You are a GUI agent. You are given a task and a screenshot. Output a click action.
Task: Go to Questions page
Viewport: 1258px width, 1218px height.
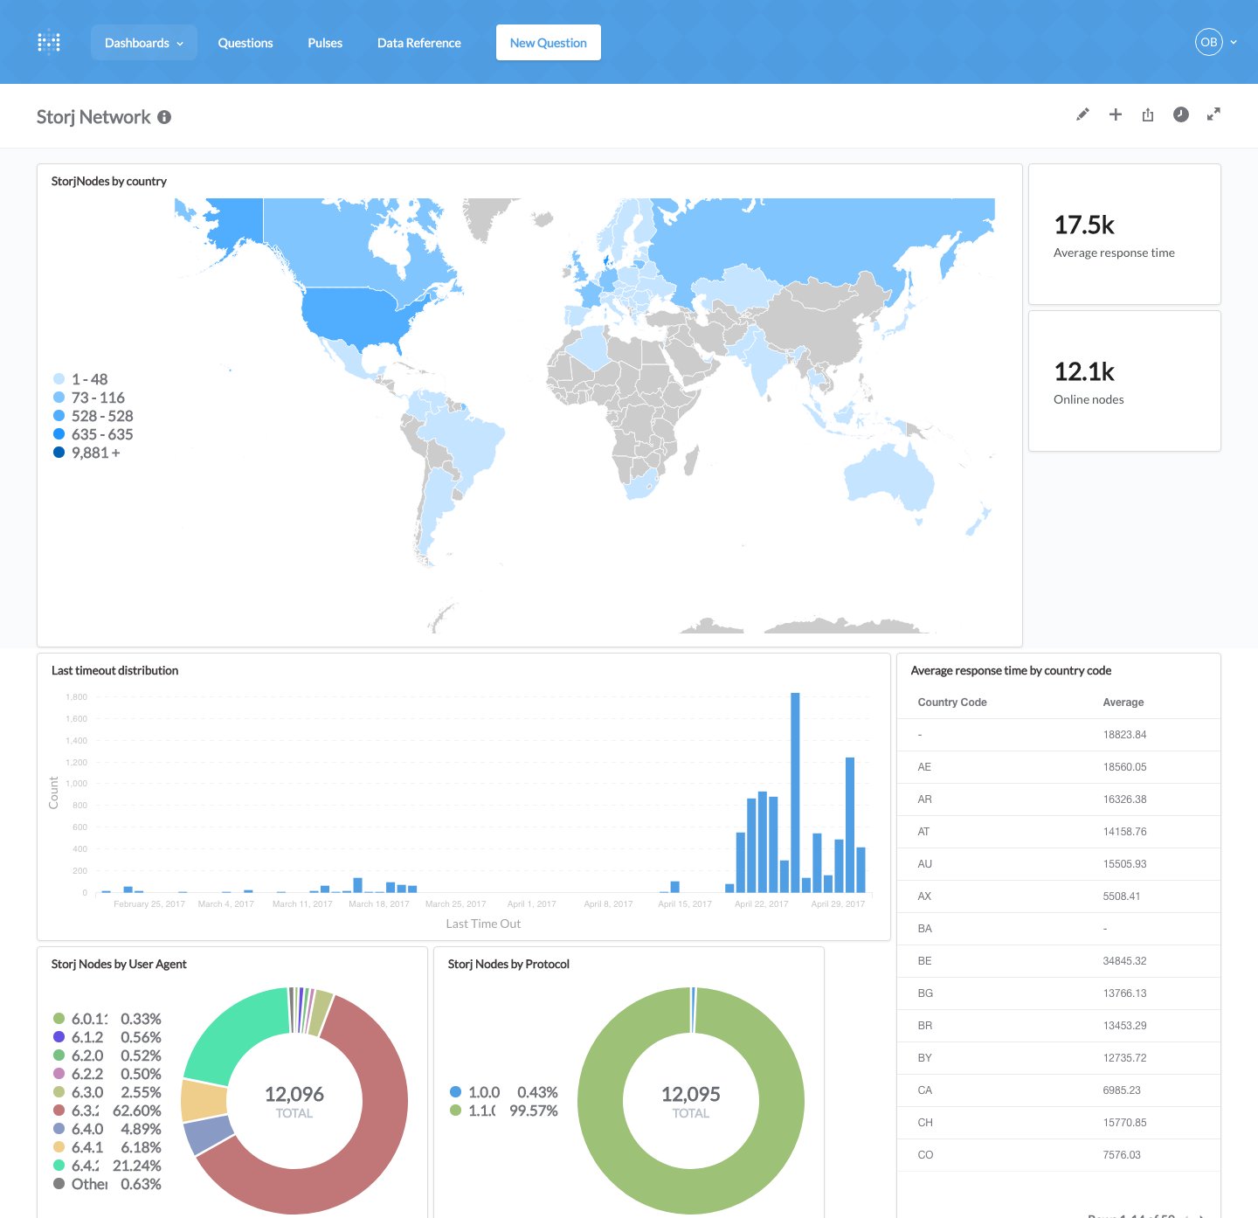pyautogui.click(x=245, y=43)
